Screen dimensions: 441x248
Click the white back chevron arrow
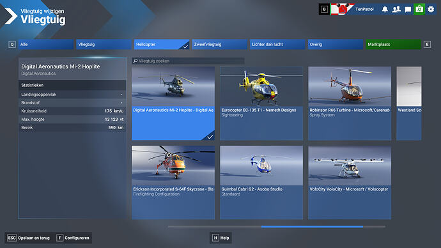click(11, 16)
